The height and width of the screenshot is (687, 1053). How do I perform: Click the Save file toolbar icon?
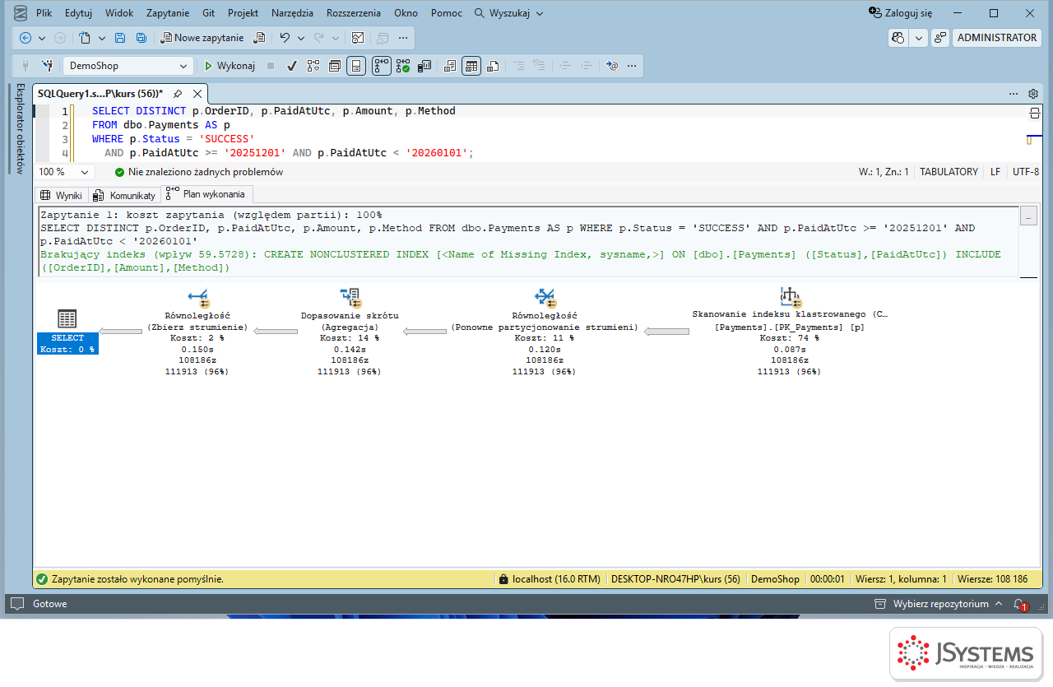point(120,38)
